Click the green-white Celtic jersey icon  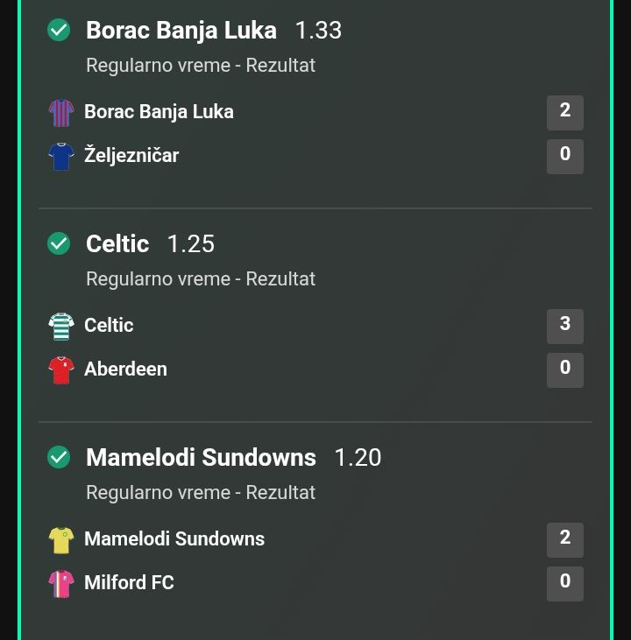coord(61,327)
